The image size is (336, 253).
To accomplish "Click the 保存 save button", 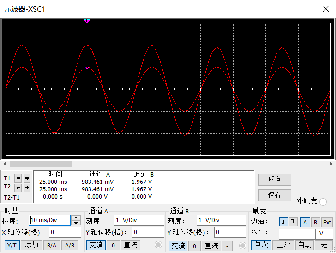I will tap(275, 195).
